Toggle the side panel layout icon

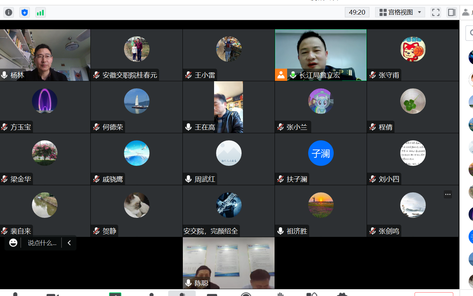(452, 13)
